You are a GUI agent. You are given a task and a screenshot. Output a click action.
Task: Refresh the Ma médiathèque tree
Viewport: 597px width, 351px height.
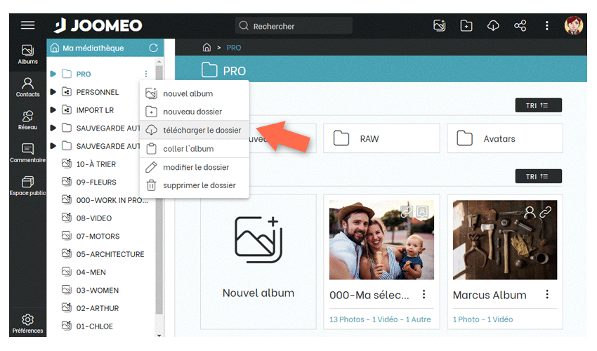pyautogui.click(x=154, y=48)
